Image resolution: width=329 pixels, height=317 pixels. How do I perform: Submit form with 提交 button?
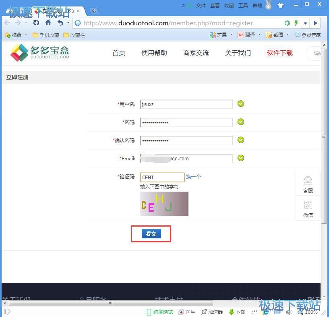point(151,234)
